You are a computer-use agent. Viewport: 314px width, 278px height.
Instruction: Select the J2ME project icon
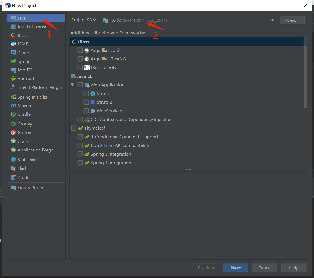13,44
